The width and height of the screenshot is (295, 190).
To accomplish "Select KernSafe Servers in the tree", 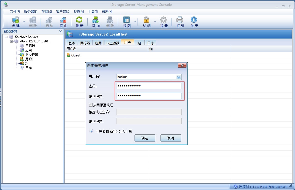I will (x=26, y=37).
